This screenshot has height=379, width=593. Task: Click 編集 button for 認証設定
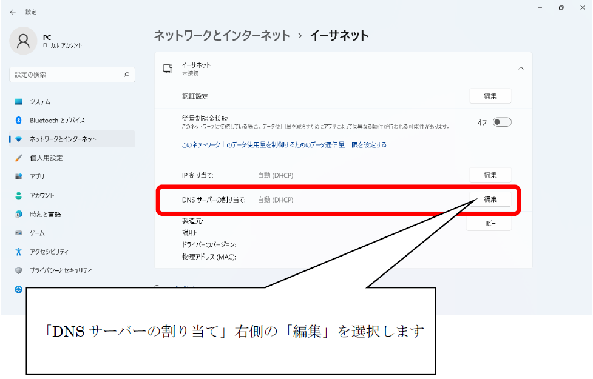click(x=490, y=96)
